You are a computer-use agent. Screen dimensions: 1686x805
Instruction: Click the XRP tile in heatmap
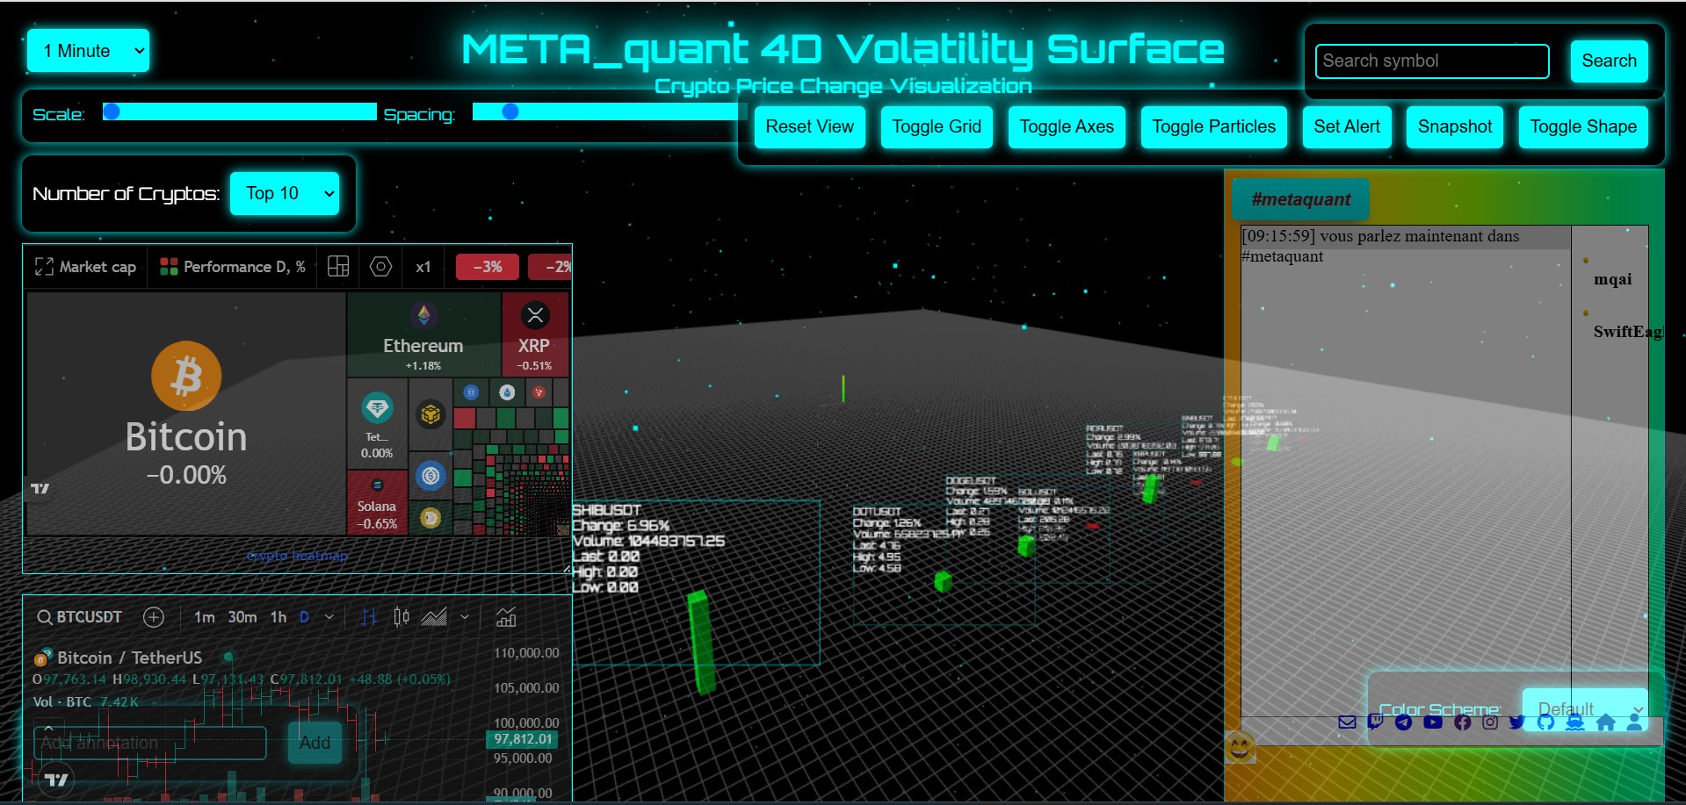tap(534, 335)
